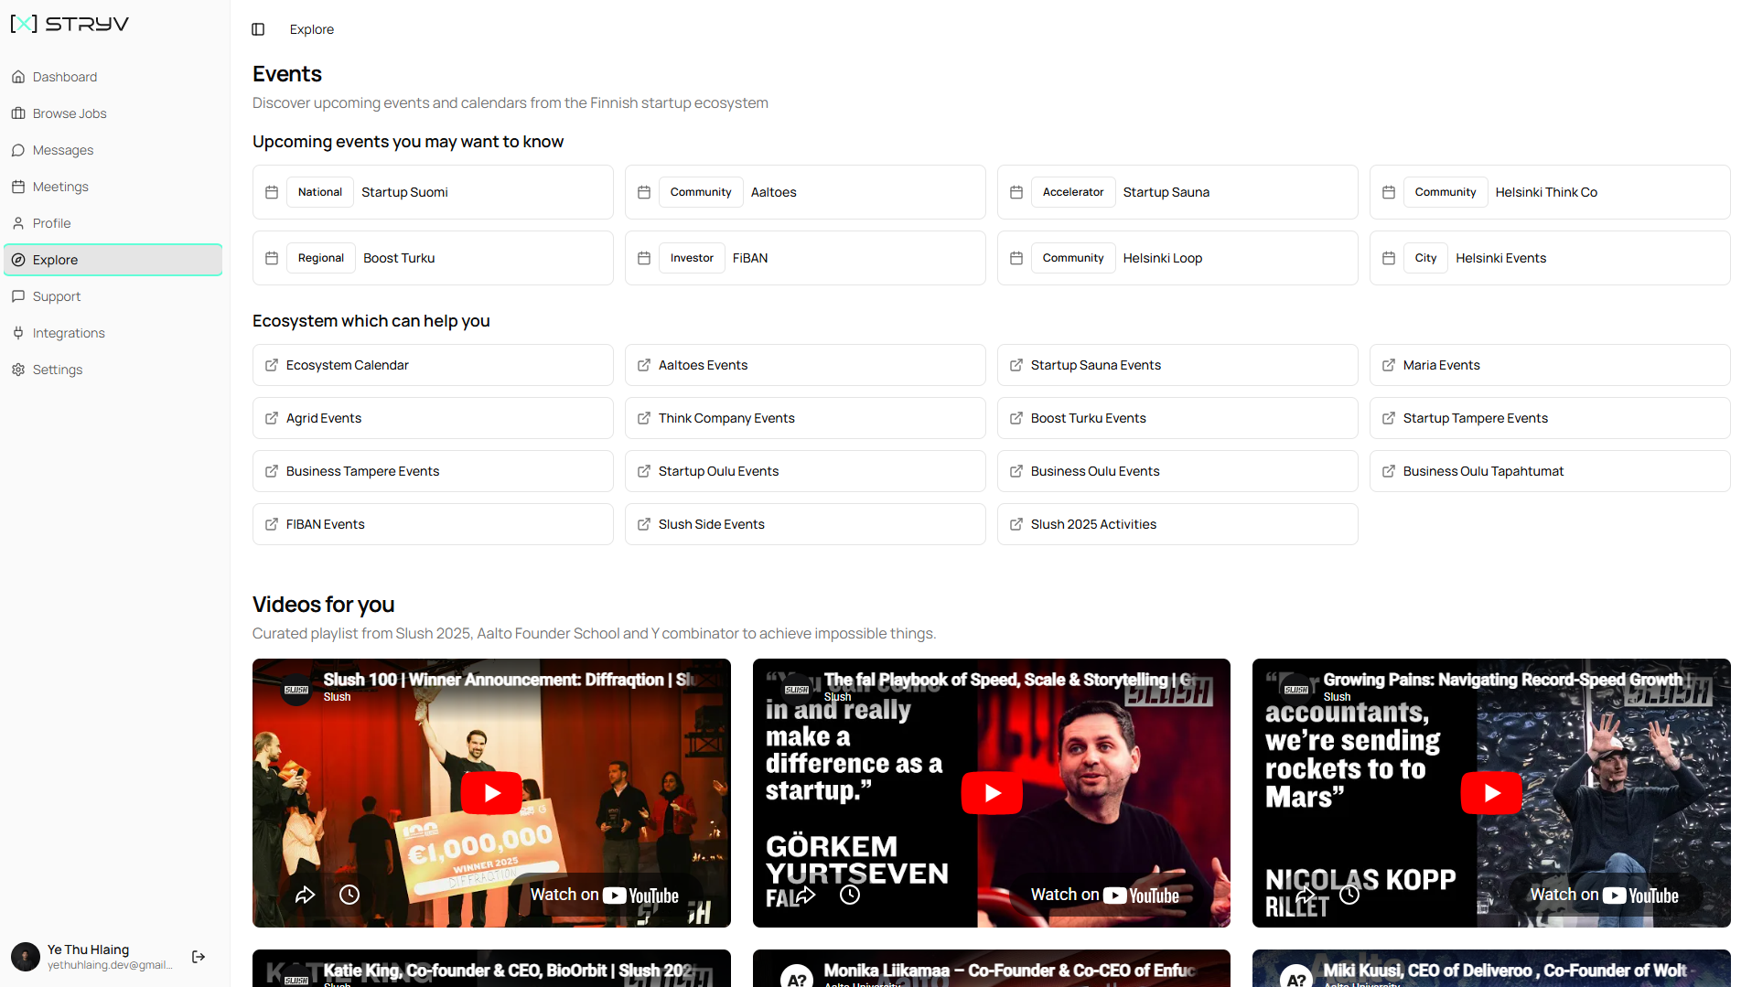Open Helsinki Loop community card
Image resolution: width=1752 pixels, height=987 pixels.
coord(1177,258)
